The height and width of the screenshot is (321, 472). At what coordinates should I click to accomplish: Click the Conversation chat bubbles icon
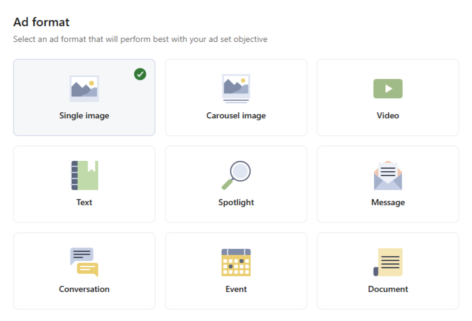pos(84,262)
